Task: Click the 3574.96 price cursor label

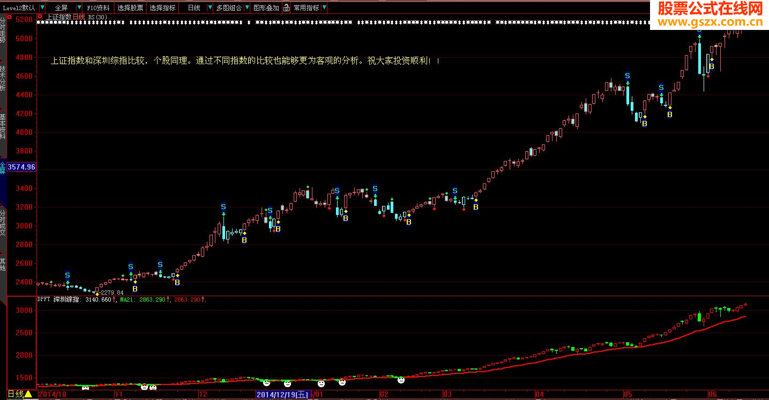Action: click(x=21, y=167)
